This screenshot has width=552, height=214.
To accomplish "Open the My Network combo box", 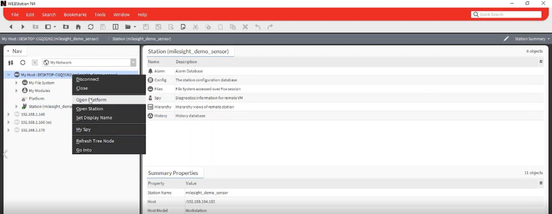I will [133, 63].
